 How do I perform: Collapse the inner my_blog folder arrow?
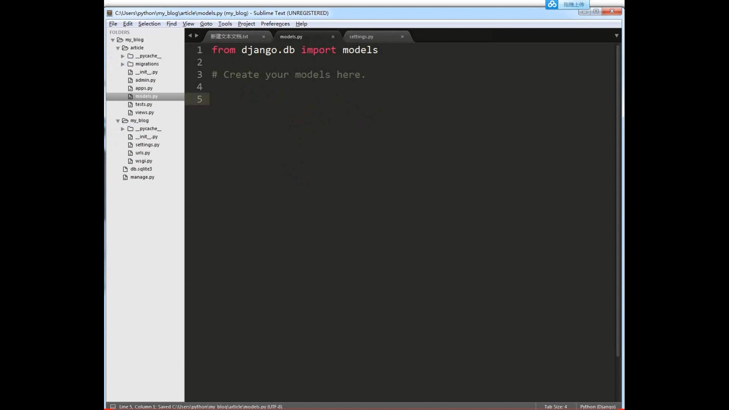click(x=118, y=121)
